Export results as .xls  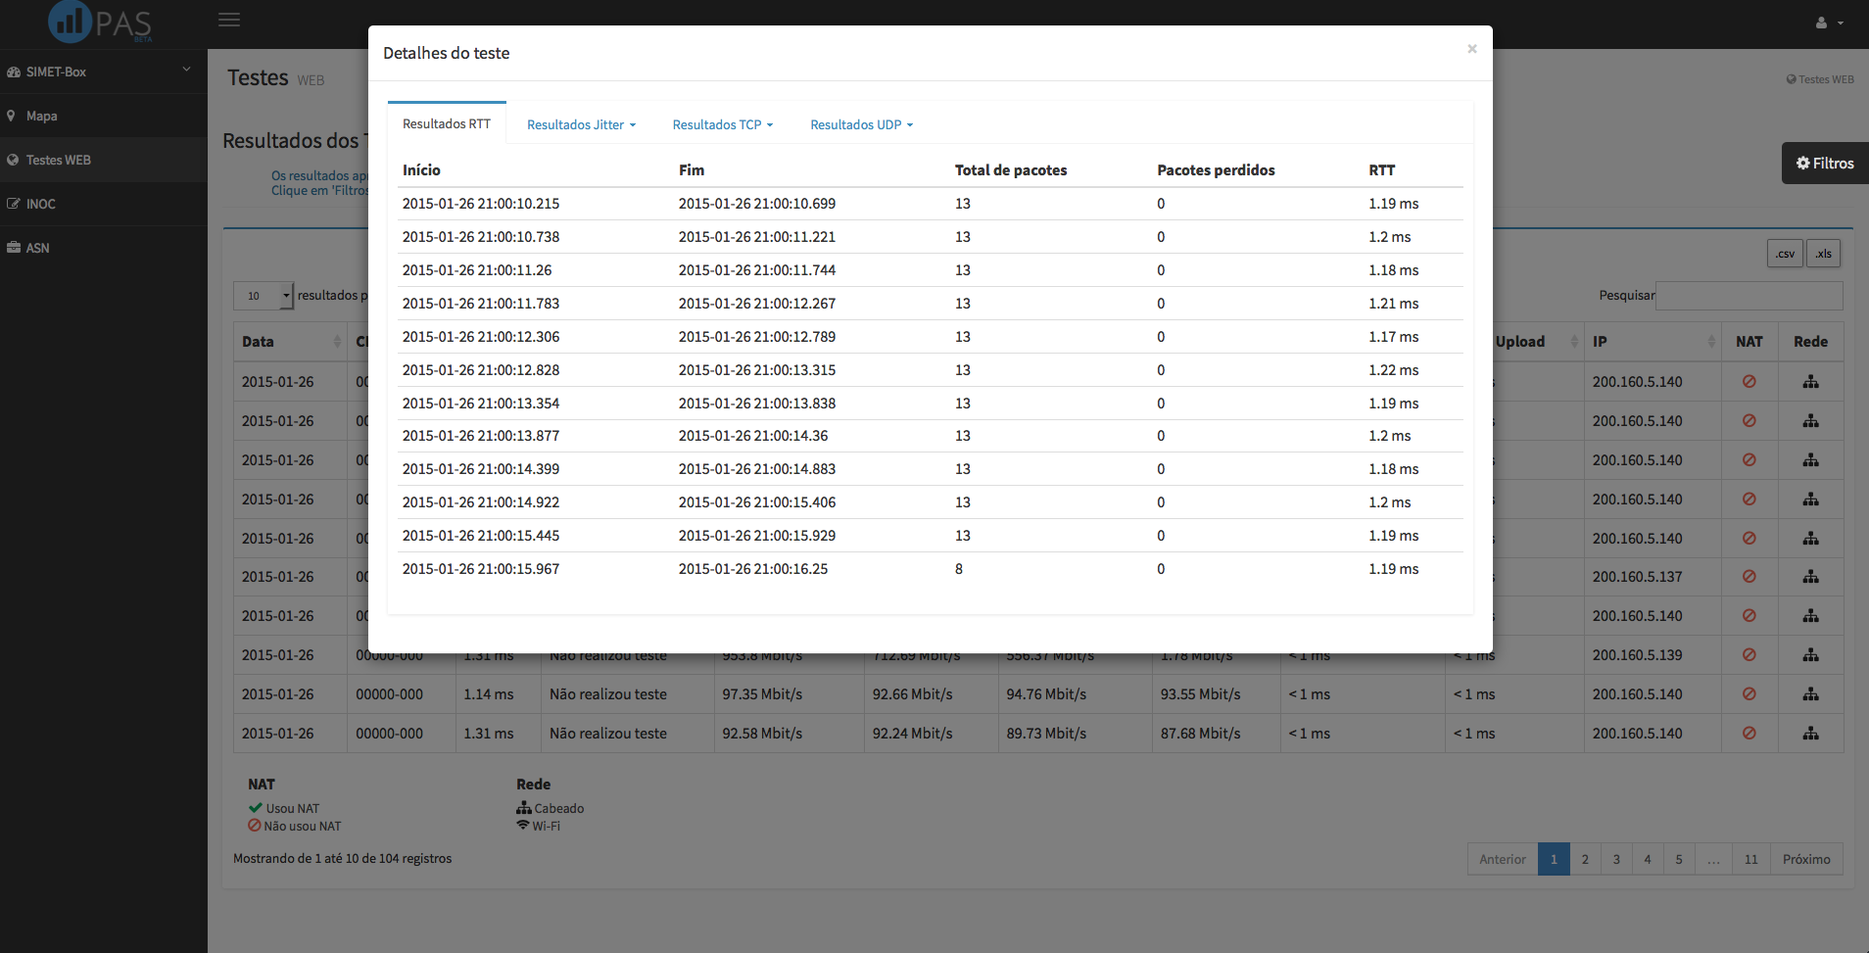click(1823, 254)
